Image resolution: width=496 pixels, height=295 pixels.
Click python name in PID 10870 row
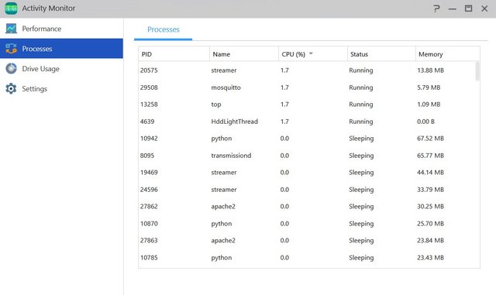point(222,224)
